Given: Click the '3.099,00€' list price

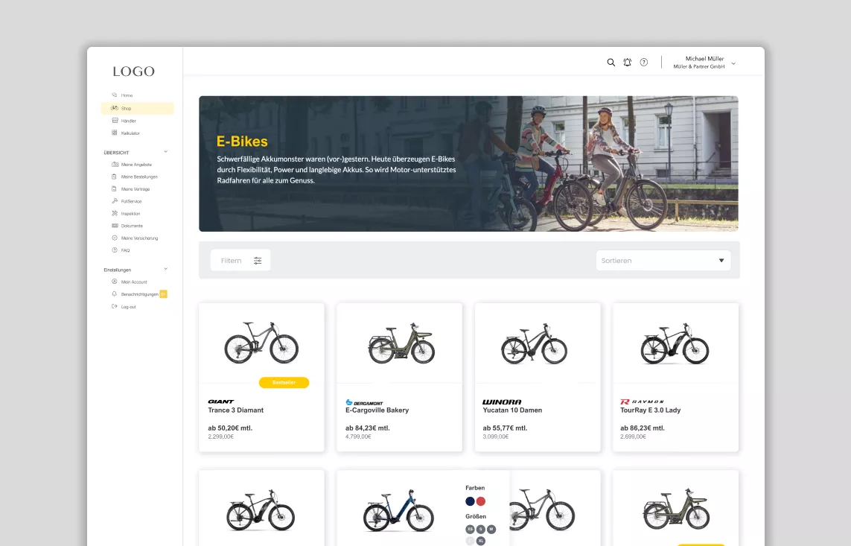Looking at the screenshot, I should coord(496,437).
